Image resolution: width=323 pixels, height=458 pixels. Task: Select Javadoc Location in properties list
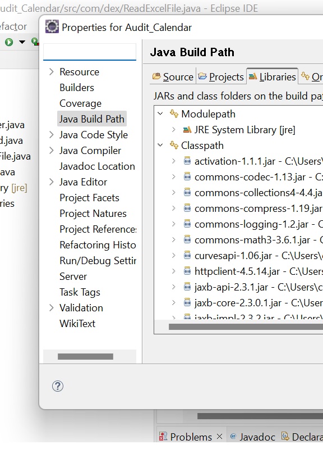97,166
